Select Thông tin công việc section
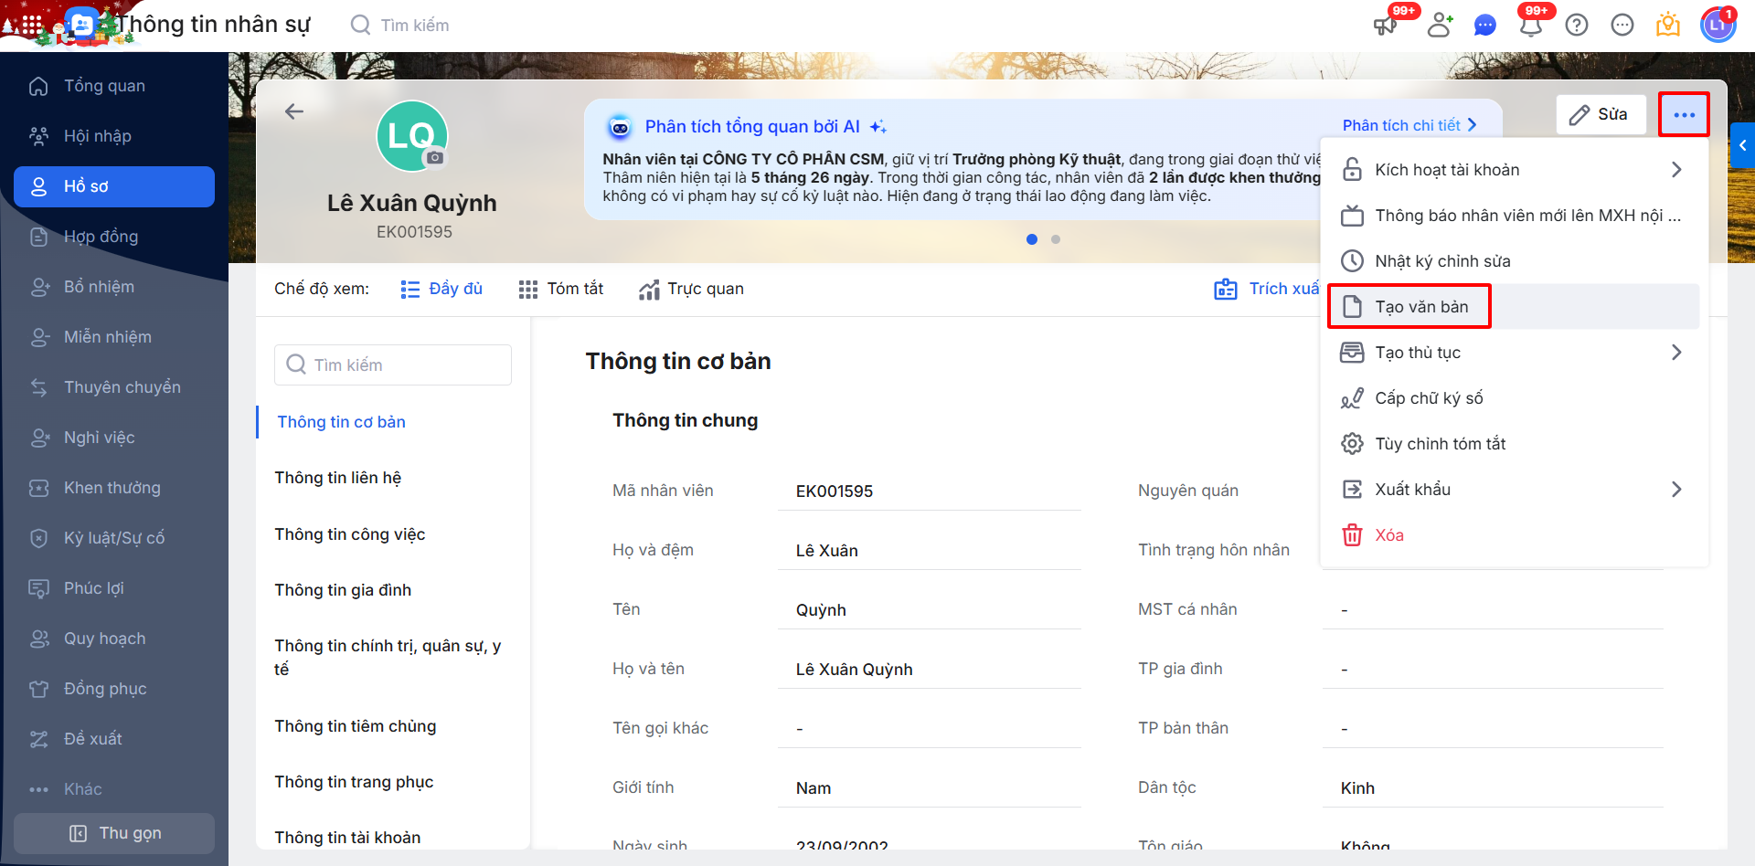Image resolution: width=1755 pixels, height=866 pixels. point(350,534)
